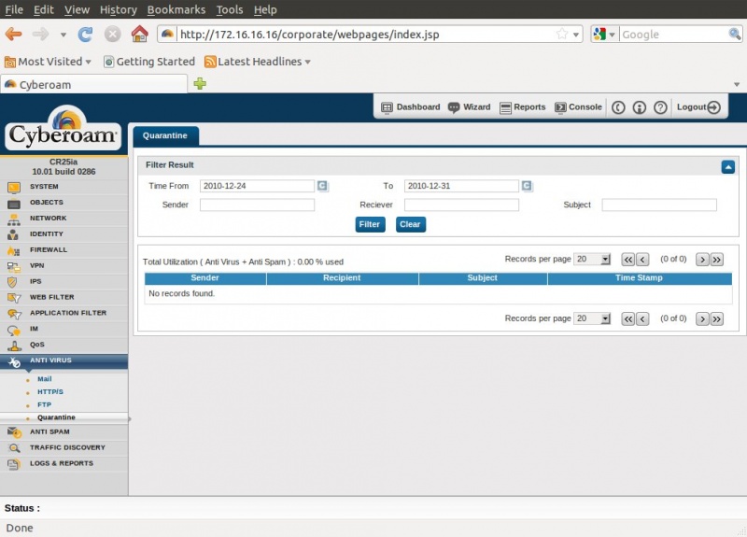Go to last page in lower pager
The width and height of the screenshot is (747, 537).
[x=716, y=318]
